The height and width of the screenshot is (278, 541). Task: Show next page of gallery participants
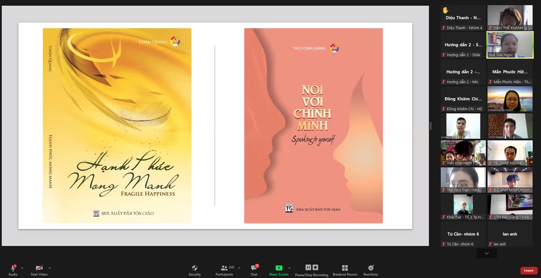pyautogui.click(x=486, y=253)
